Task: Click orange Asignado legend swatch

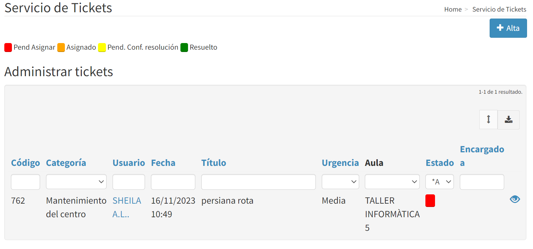Action: [61, 47]
